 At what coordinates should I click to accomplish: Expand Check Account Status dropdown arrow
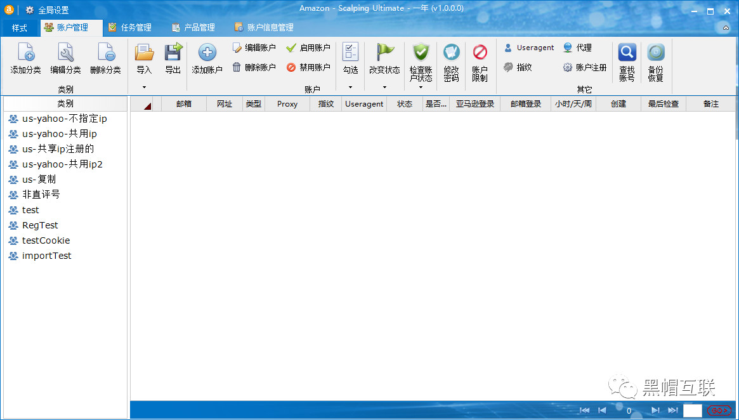pos(421,87)
